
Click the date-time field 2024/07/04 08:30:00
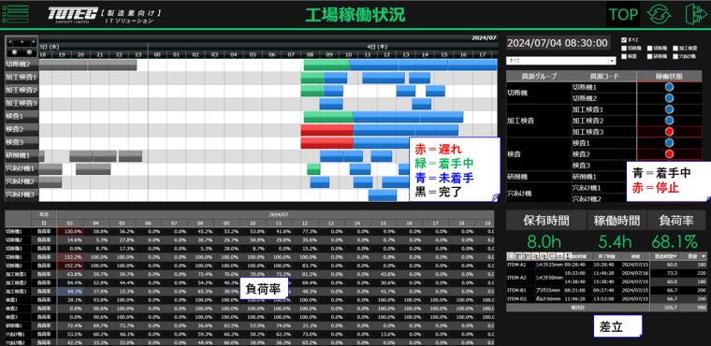click(x=558, y=43)
